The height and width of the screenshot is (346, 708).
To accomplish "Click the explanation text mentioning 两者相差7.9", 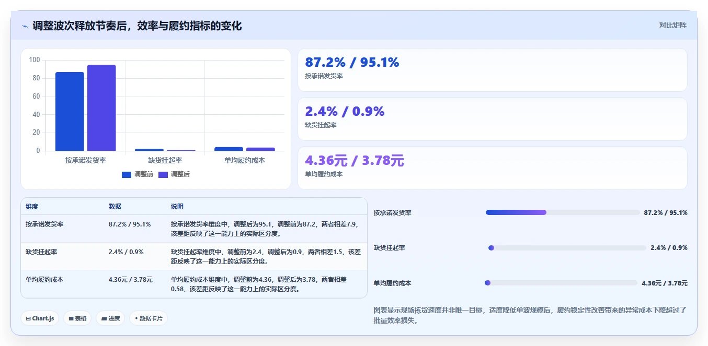I will 264,229.
